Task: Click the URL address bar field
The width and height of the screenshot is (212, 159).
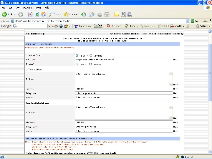Action: tap(100, 21)
